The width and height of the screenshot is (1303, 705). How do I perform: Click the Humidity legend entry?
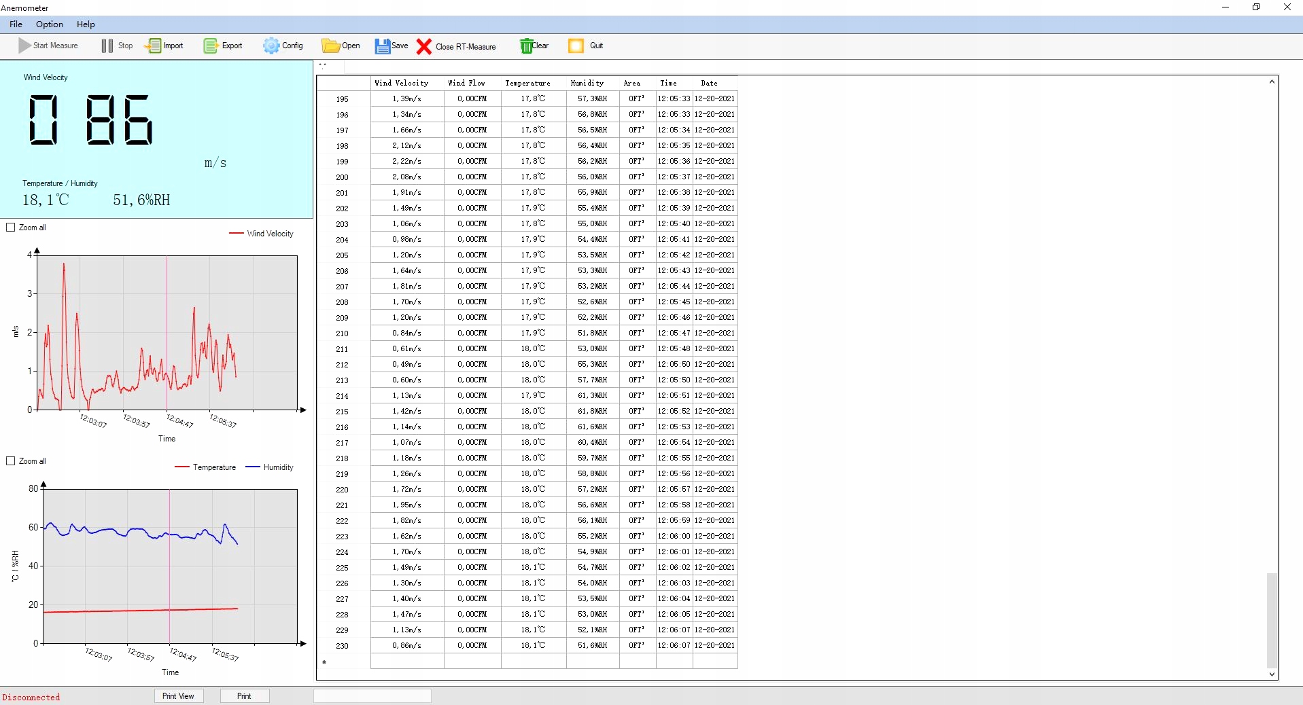(270, 467)
